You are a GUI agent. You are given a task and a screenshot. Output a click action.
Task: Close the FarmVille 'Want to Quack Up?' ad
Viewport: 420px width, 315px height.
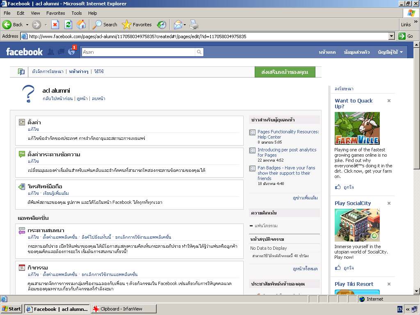[x=389, y=100]
